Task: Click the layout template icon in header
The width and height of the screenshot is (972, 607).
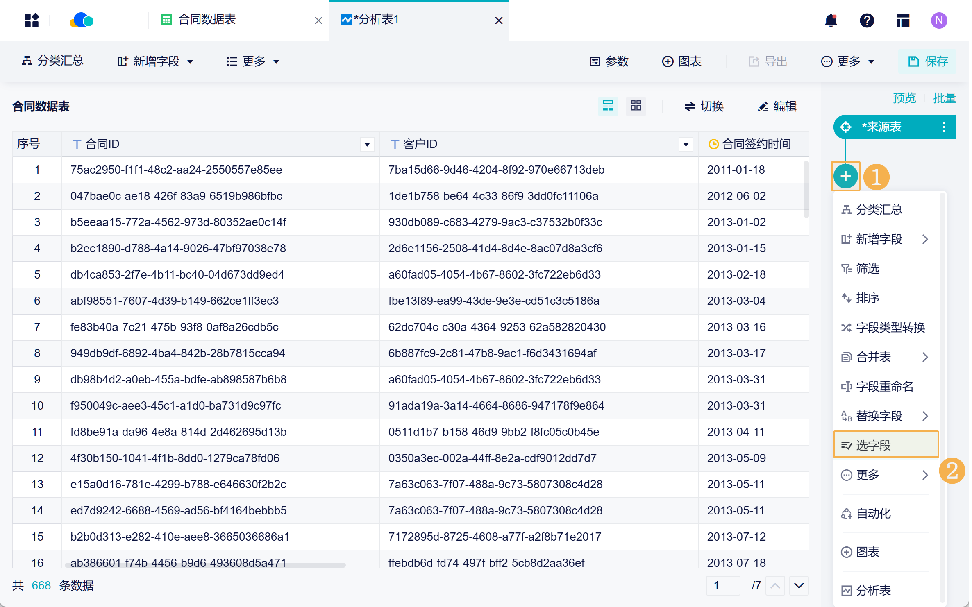Action: pos(903,20)
